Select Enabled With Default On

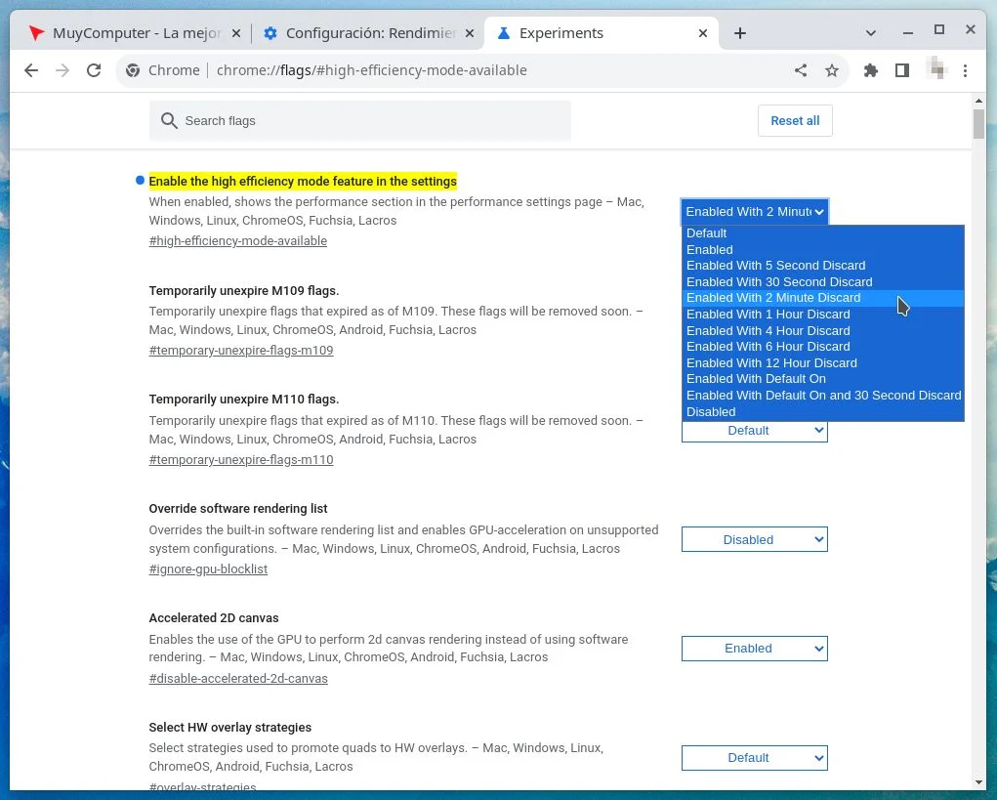[x=823, y=379]
